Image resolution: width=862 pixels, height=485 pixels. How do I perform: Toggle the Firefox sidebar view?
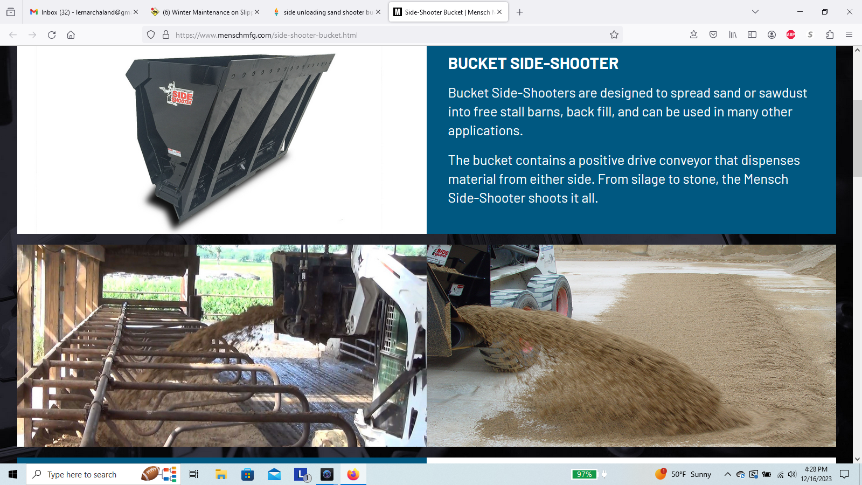pos(752,35)
